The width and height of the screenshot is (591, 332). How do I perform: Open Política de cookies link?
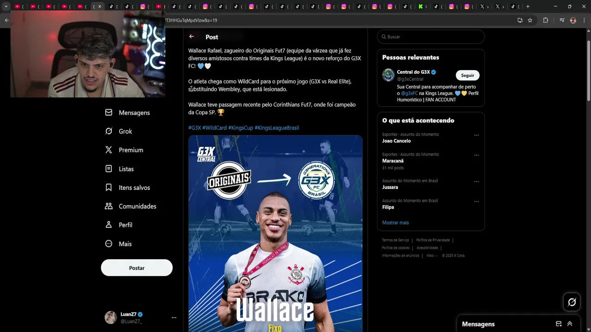pos(396,248)
